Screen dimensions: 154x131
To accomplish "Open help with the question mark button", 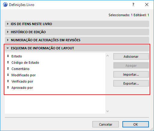I will click(133, 4).
